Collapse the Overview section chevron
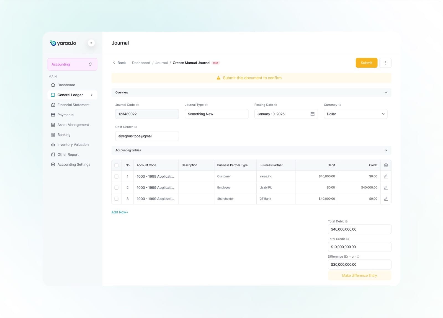Viewport: 443px width, 318px height. pyautogui.click(x=386, y=92)
